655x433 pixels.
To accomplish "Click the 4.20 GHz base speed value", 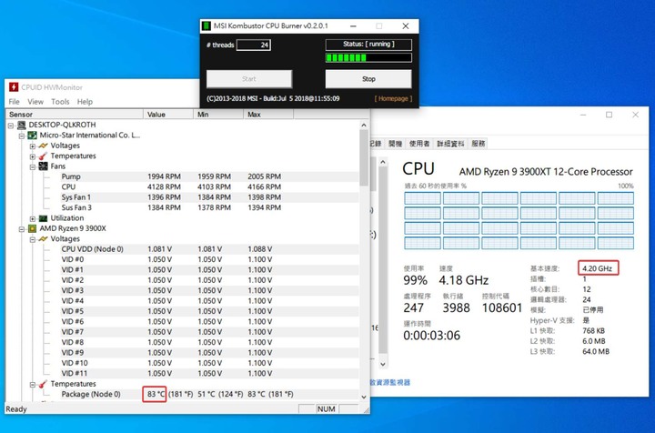I will point(598,268).
